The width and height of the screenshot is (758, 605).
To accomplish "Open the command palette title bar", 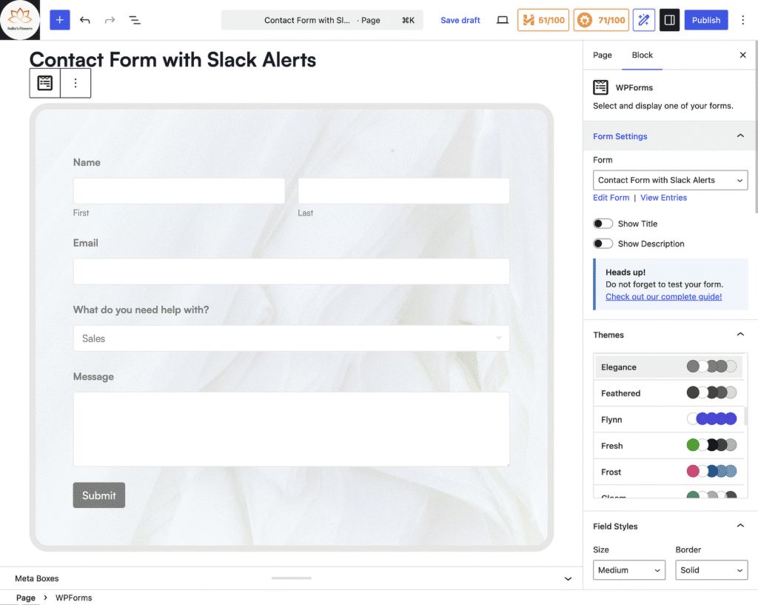I will 322,20.
